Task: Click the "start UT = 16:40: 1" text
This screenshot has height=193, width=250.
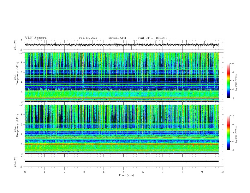Action: pos(152,38)
